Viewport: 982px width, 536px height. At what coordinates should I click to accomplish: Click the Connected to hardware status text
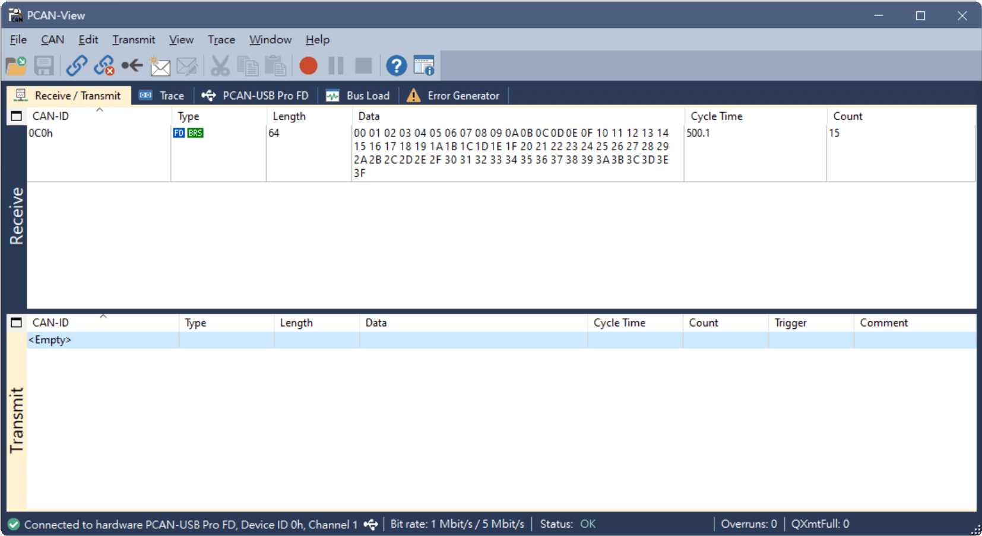click(x=191, y=525)
